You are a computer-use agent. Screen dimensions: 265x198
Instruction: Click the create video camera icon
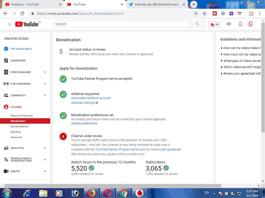pyautogui.click(x=229, y=24)
